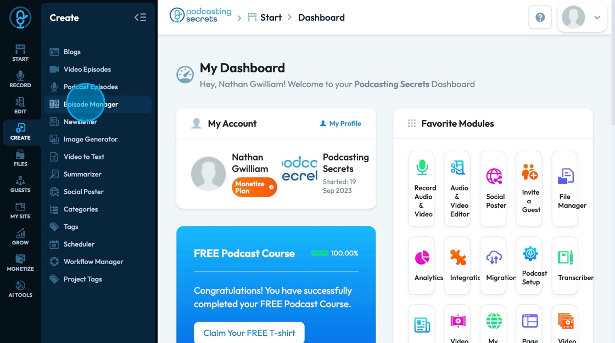Click the Favorite Modules grid icon
615x343 pixels.
(411, 124)
